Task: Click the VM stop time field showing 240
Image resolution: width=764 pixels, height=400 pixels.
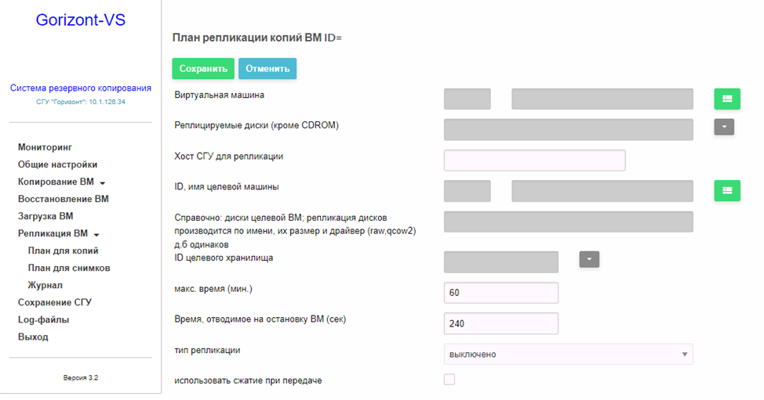Action: [x=501, y=324]
